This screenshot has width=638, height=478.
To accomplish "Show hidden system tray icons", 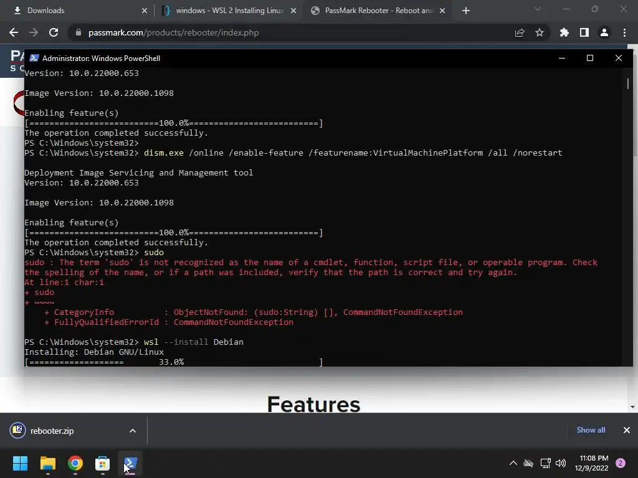I will pyautogui.click(x=513, y=463).
